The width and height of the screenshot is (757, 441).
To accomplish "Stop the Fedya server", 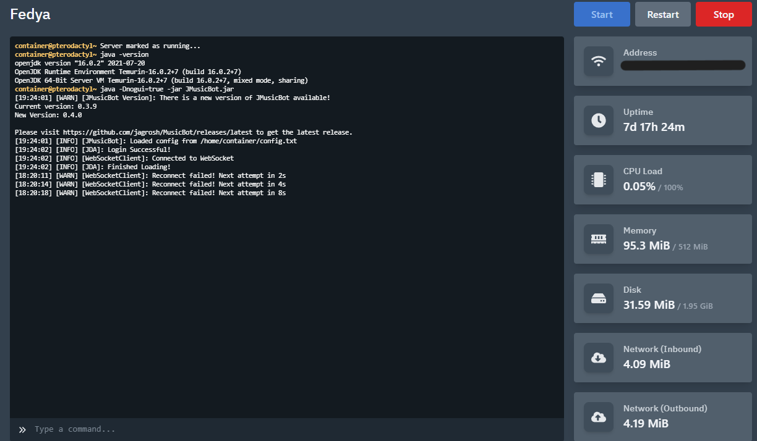I will click(x=724, y=14).
